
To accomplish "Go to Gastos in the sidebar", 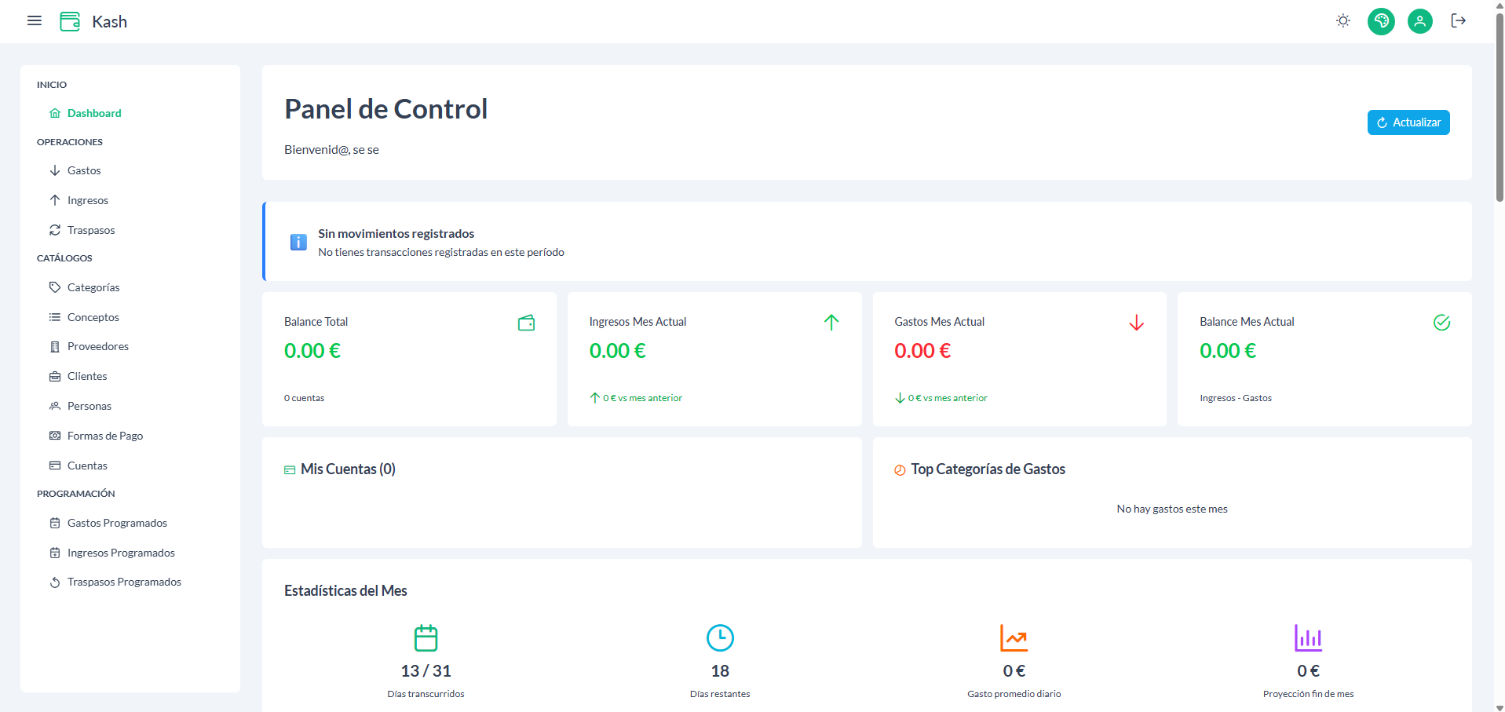I will 84,170.
